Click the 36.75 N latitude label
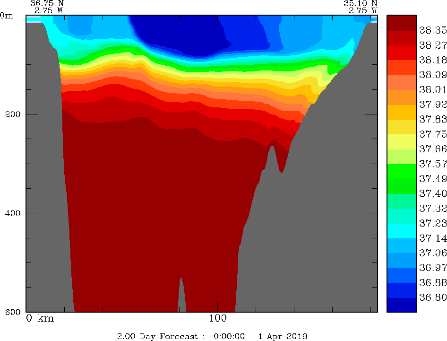 pyautogui.click(x=46, y=3)
